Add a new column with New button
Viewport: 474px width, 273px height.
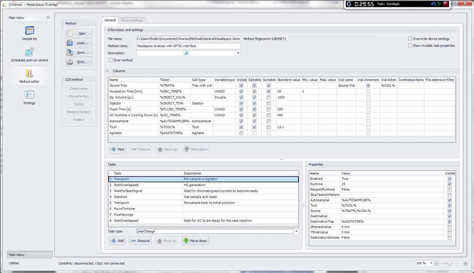117,149
